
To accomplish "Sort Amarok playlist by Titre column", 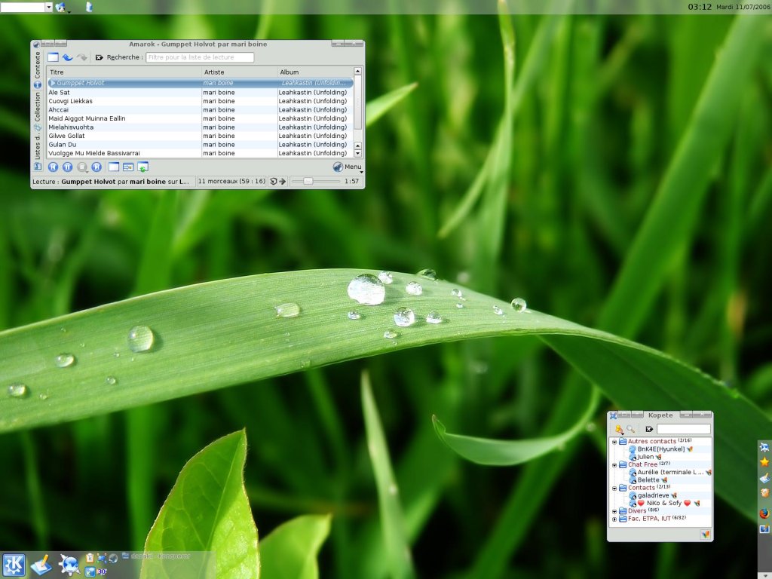I will (124, 72).
